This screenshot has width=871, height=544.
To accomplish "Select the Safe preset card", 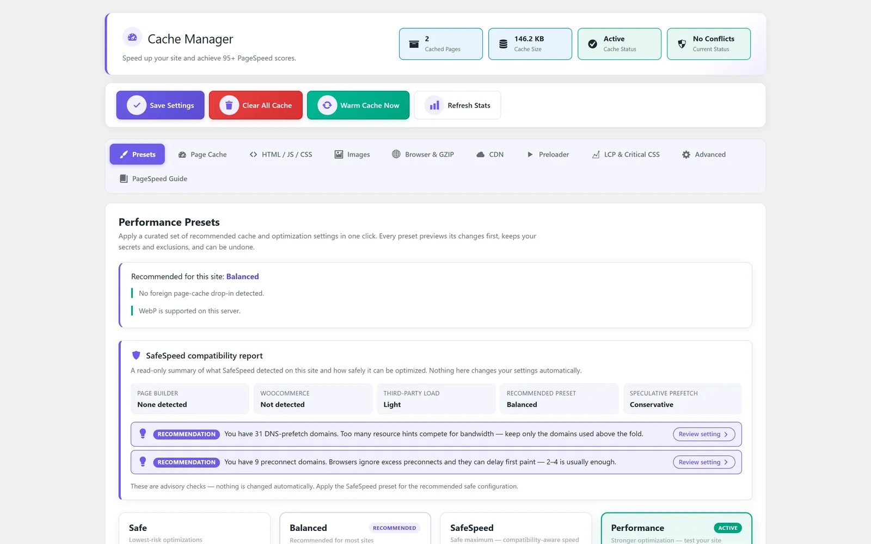I will (194, 528).
